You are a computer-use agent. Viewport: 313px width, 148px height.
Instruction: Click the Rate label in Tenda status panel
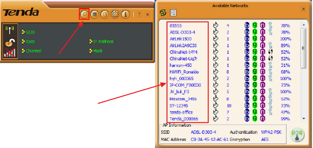[30, 41]
